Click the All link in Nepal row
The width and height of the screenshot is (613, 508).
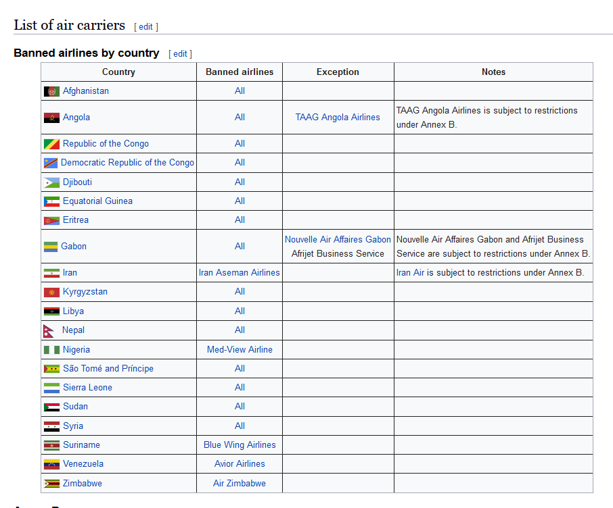click(x=240, y=330)
